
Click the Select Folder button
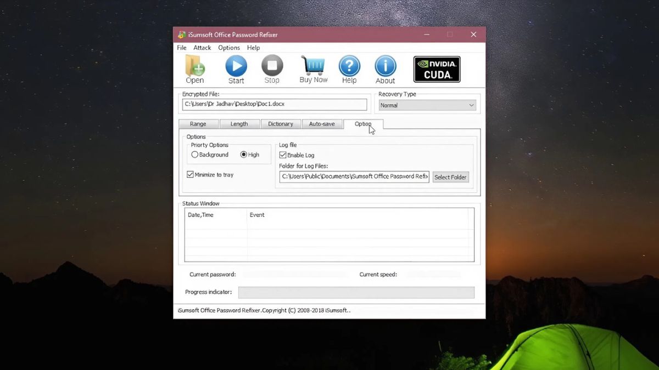(450, 177)
